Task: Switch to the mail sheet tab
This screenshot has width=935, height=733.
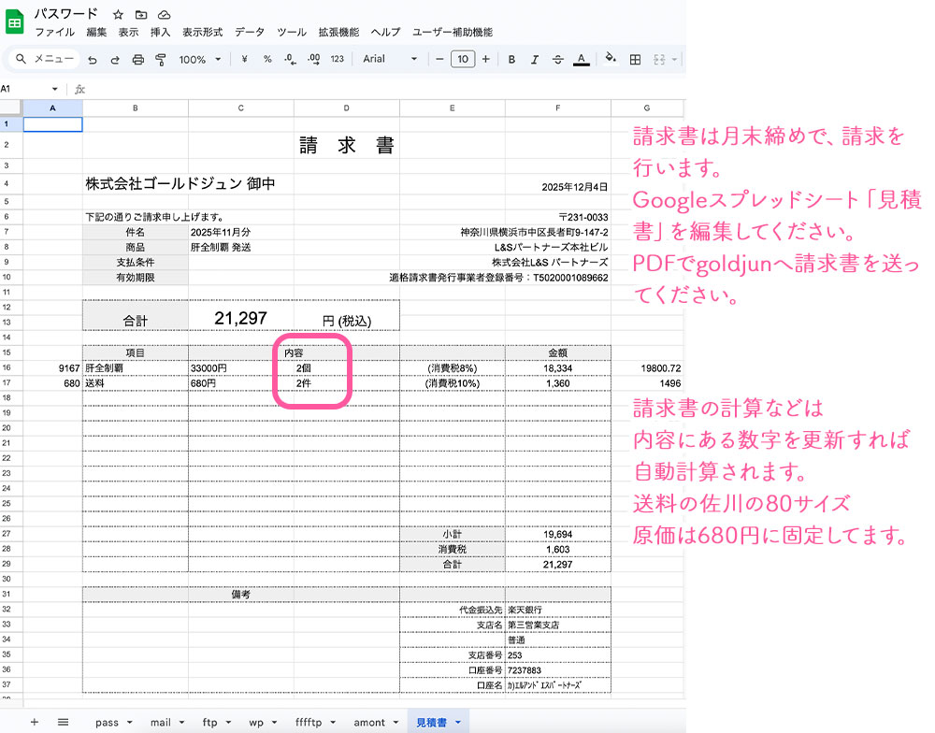Action: click(x=165, y=722)
